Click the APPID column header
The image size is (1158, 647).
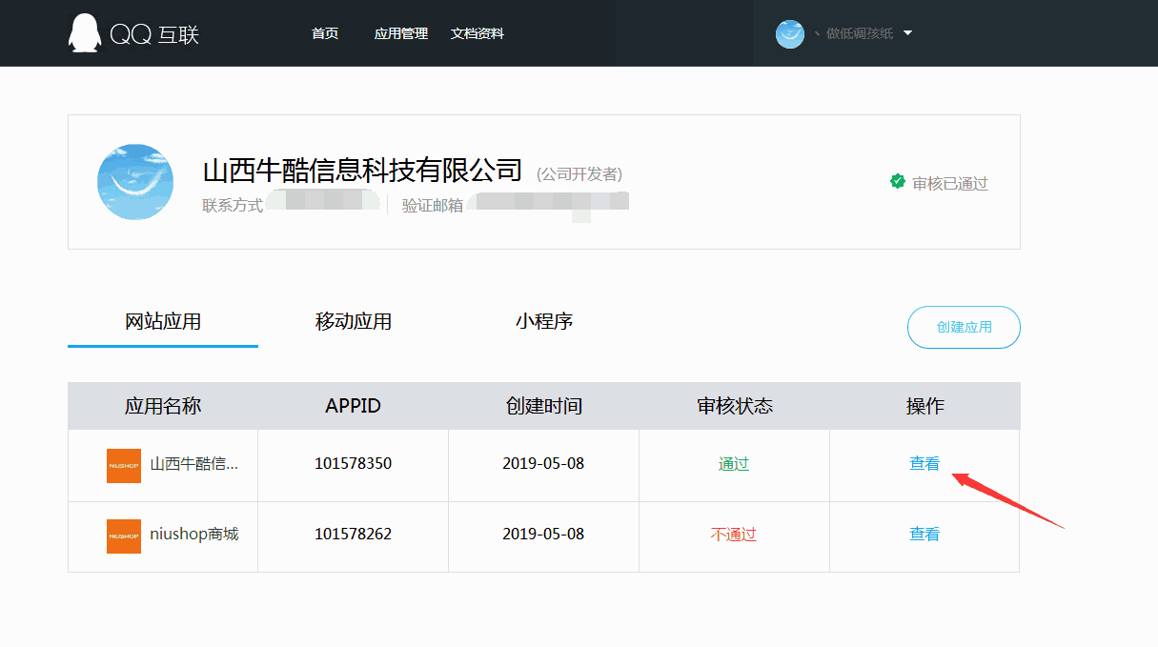353,406
